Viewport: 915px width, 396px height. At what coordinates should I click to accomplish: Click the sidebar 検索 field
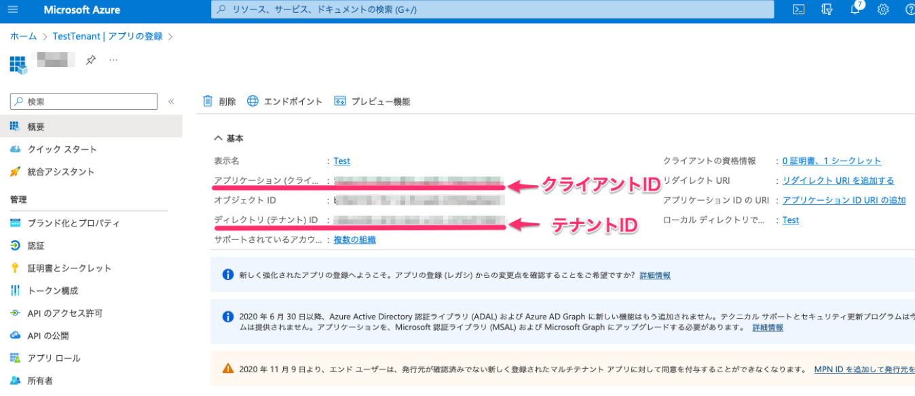[83, 102]
